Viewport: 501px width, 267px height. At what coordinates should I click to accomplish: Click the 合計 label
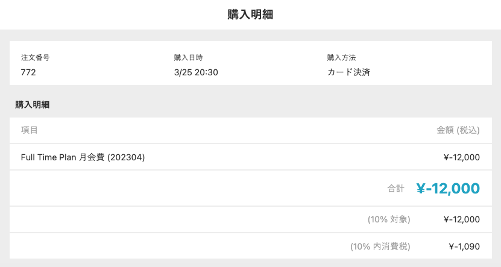pos(395,189)
